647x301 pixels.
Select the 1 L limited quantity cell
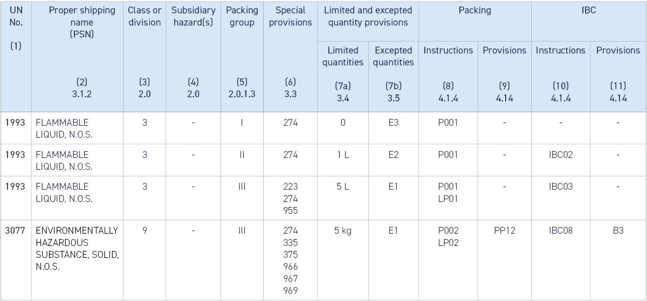point(343,155)
